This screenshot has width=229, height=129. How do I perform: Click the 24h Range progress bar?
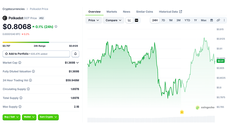coord(40,42)
